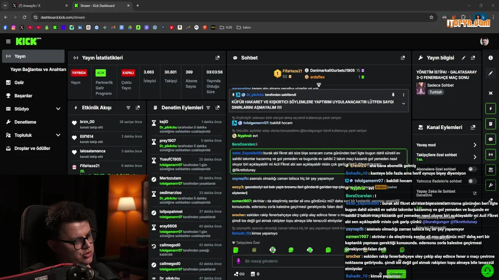Toggle the channel actions panel icon in sidebar
The image size is (499, 280).
490,170
